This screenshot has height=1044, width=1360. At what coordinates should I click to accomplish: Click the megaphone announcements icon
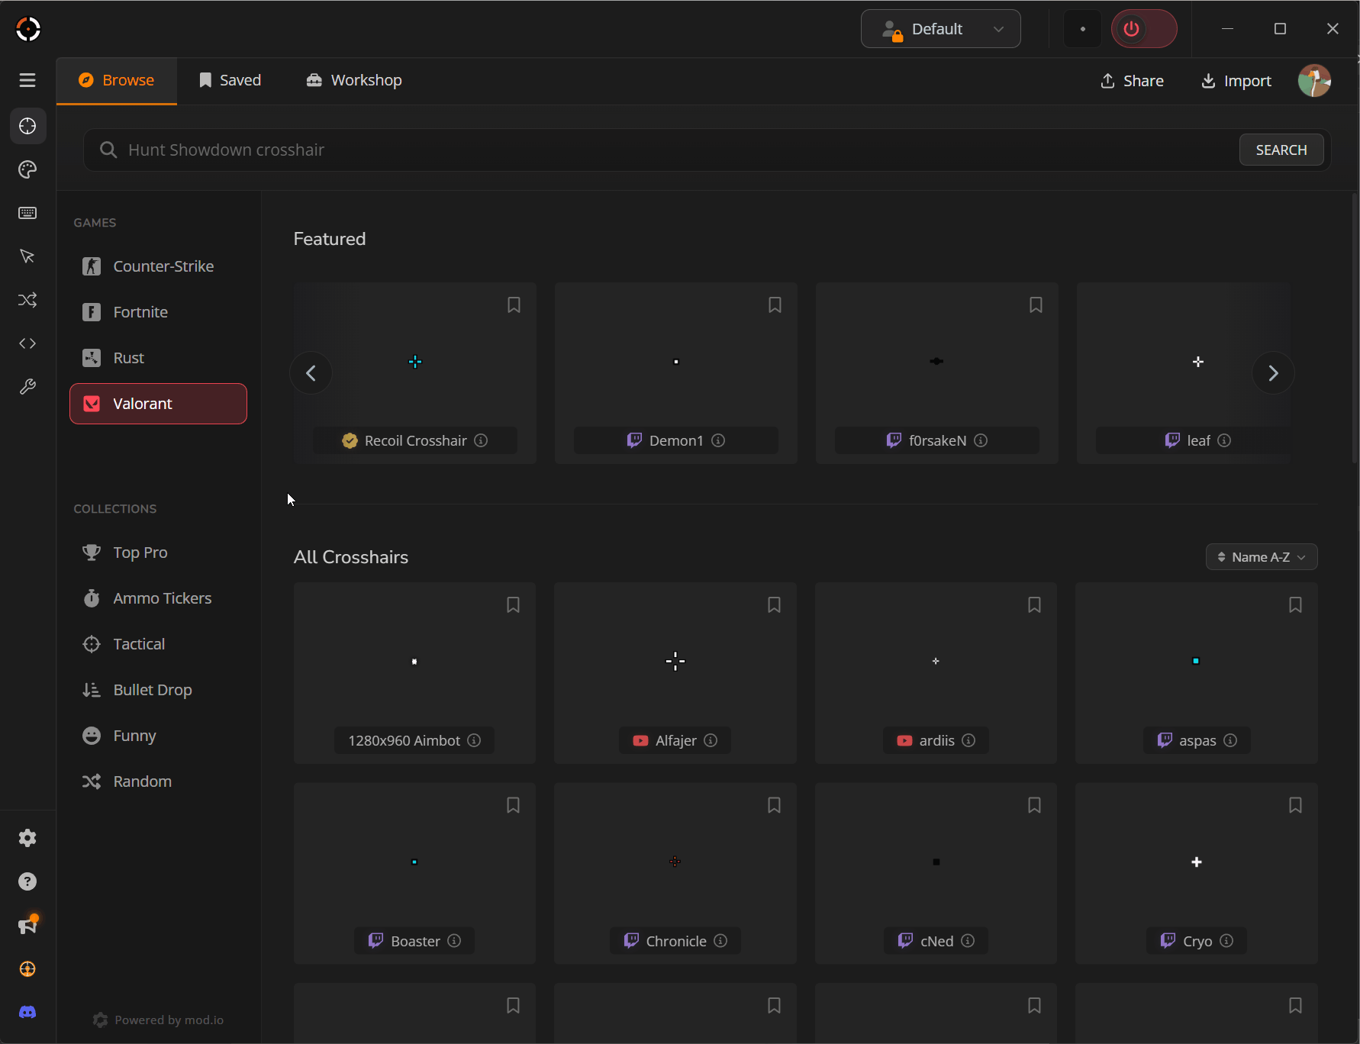click(x=27, y=925)
